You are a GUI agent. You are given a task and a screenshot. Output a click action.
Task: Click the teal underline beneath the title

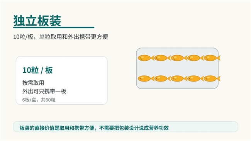(54, 27)
